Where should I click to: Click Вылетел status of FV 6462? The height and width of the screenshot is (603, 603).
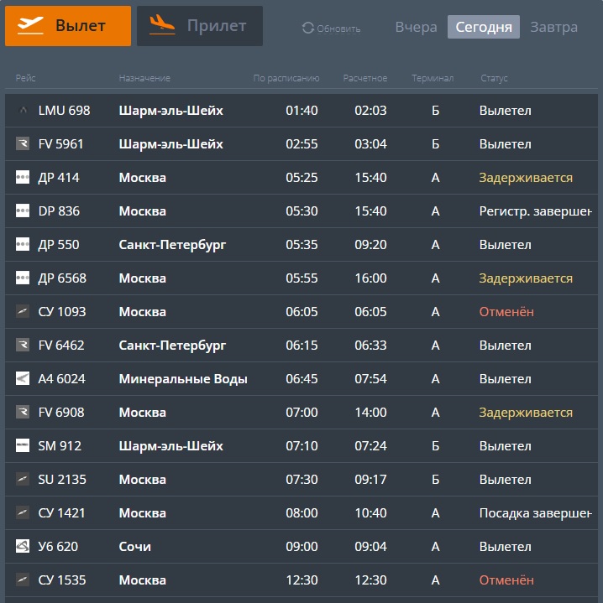point(506,346)
